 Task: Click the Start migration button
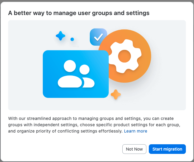167,149
